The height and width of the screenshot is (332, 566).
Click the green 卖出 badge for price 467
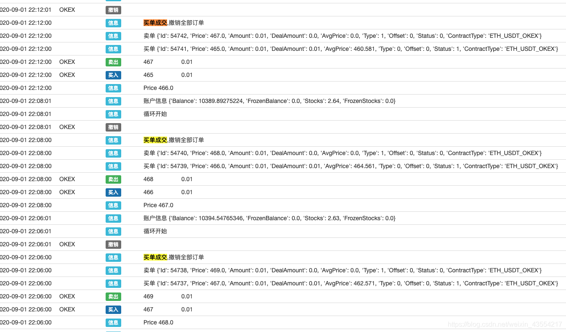click(113, 62)
